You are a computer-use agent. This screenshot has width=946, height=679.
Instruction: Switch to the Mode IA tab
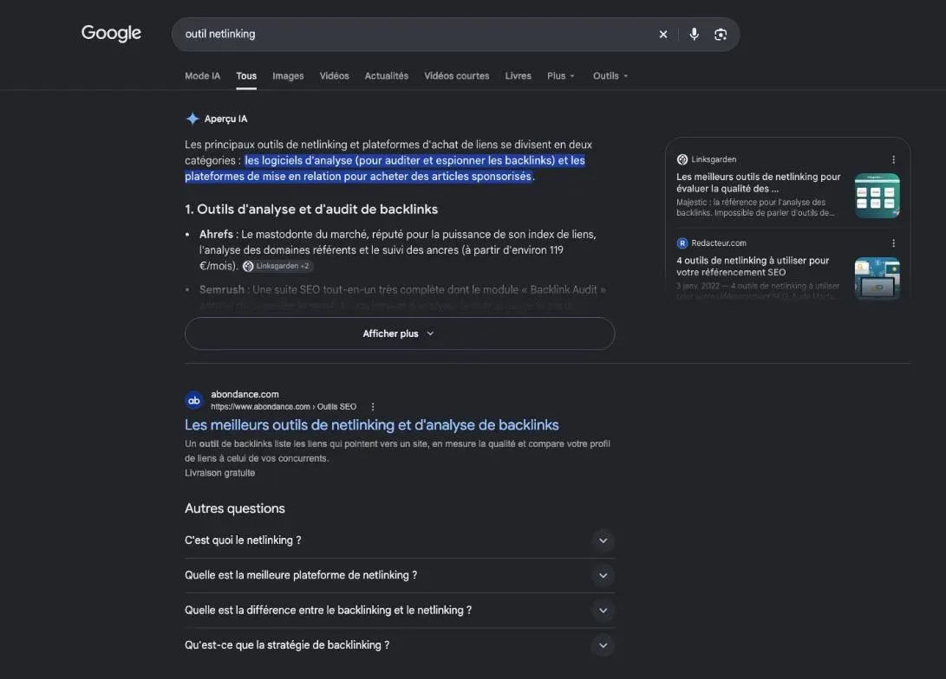pos(203,76)
